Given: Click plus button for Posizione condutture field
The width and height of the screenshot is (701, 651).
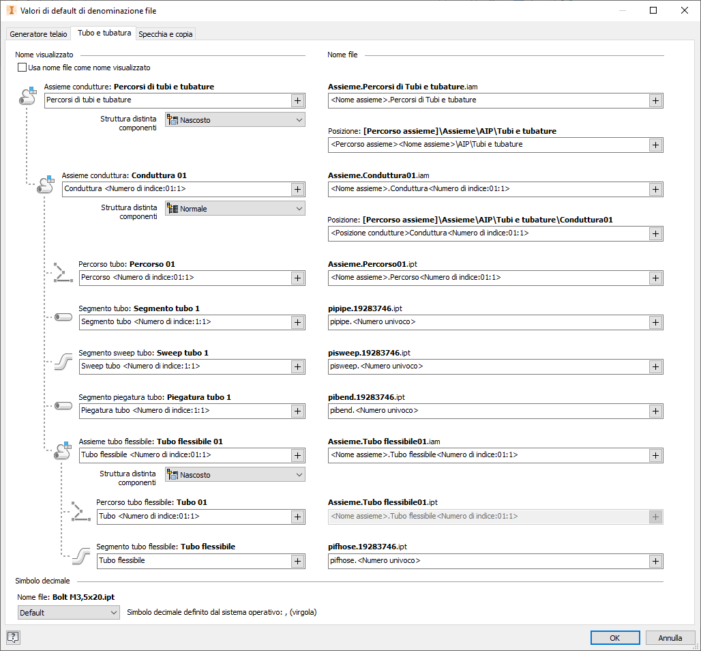Looking at the screenshot, I should pyautogui.click(x=655, y=233).
